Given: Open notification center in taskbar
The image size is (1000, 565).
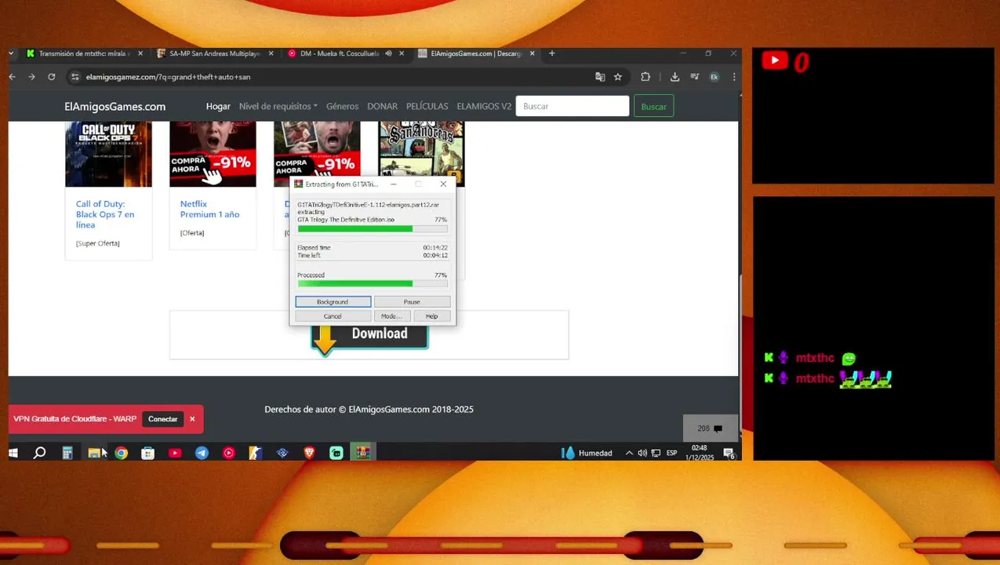Looking at the screenshot, I should (729, 454).
